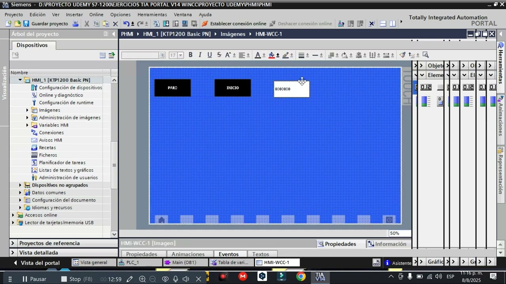Select the PARO button on the HMI screen
Screen dimensions: 506x284
pos(172,88)
